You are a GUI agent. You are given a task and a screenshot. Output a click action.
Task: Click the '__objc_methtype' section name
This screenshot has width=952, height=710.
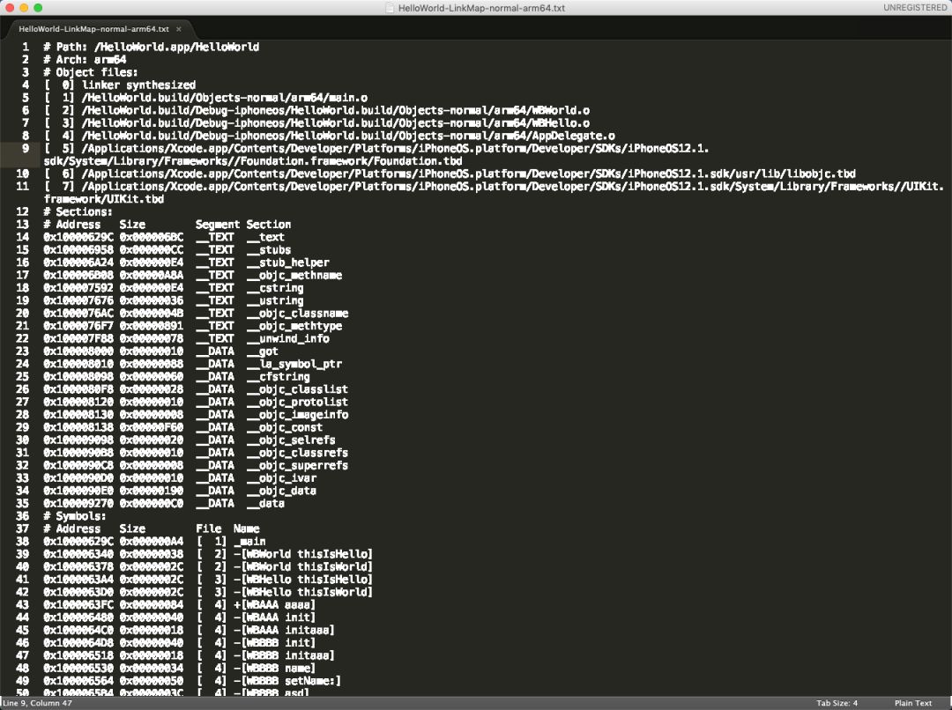pos(294,327)
